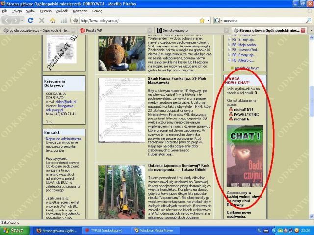Click the Kontakt section heading
This screenshot has width=314, height=235.
coord(52,132)
